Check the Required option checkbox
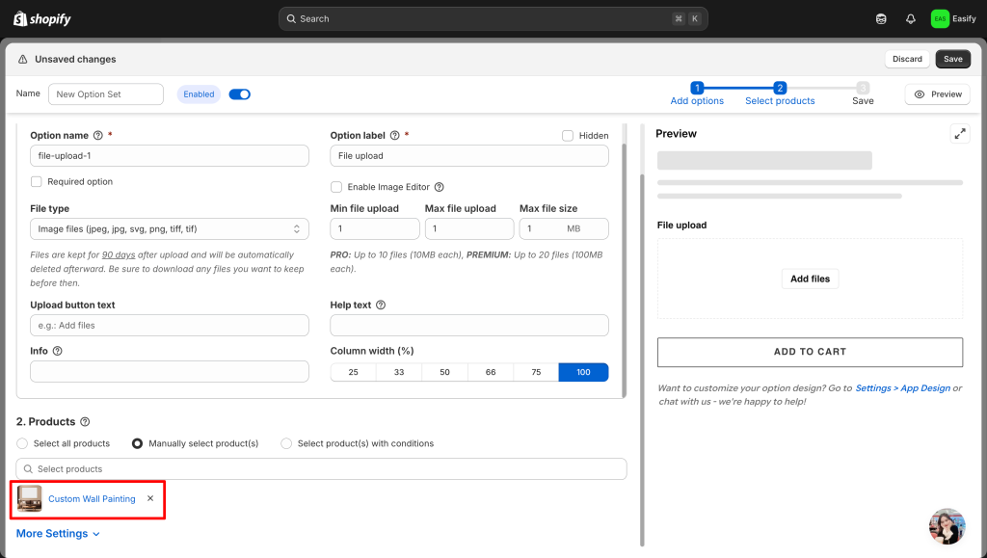Screen dimensions: 987x558 [37, 181]
